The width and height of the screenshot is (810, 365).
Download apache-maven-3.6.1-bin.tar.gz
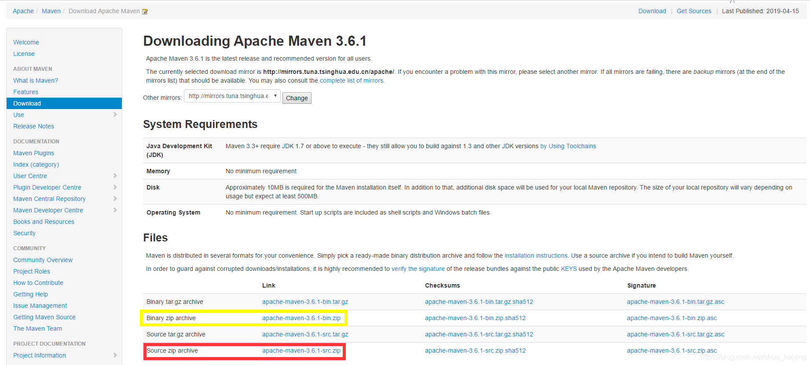tap(305, 302)
